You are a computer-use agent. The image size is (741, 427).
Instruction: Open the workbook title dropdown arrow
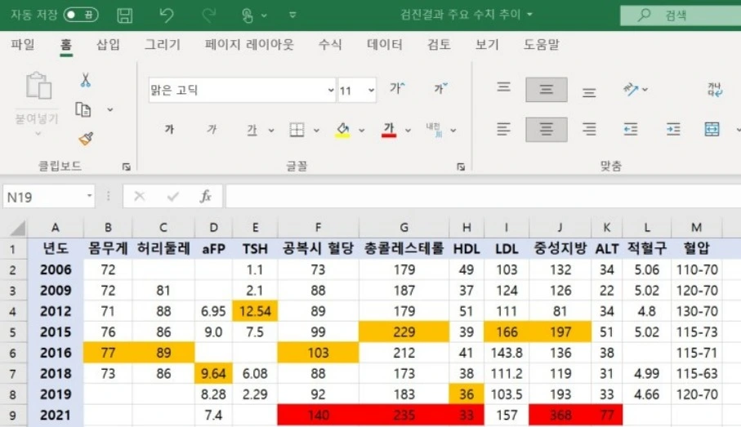pyautogui.click(x=529, y=15)
